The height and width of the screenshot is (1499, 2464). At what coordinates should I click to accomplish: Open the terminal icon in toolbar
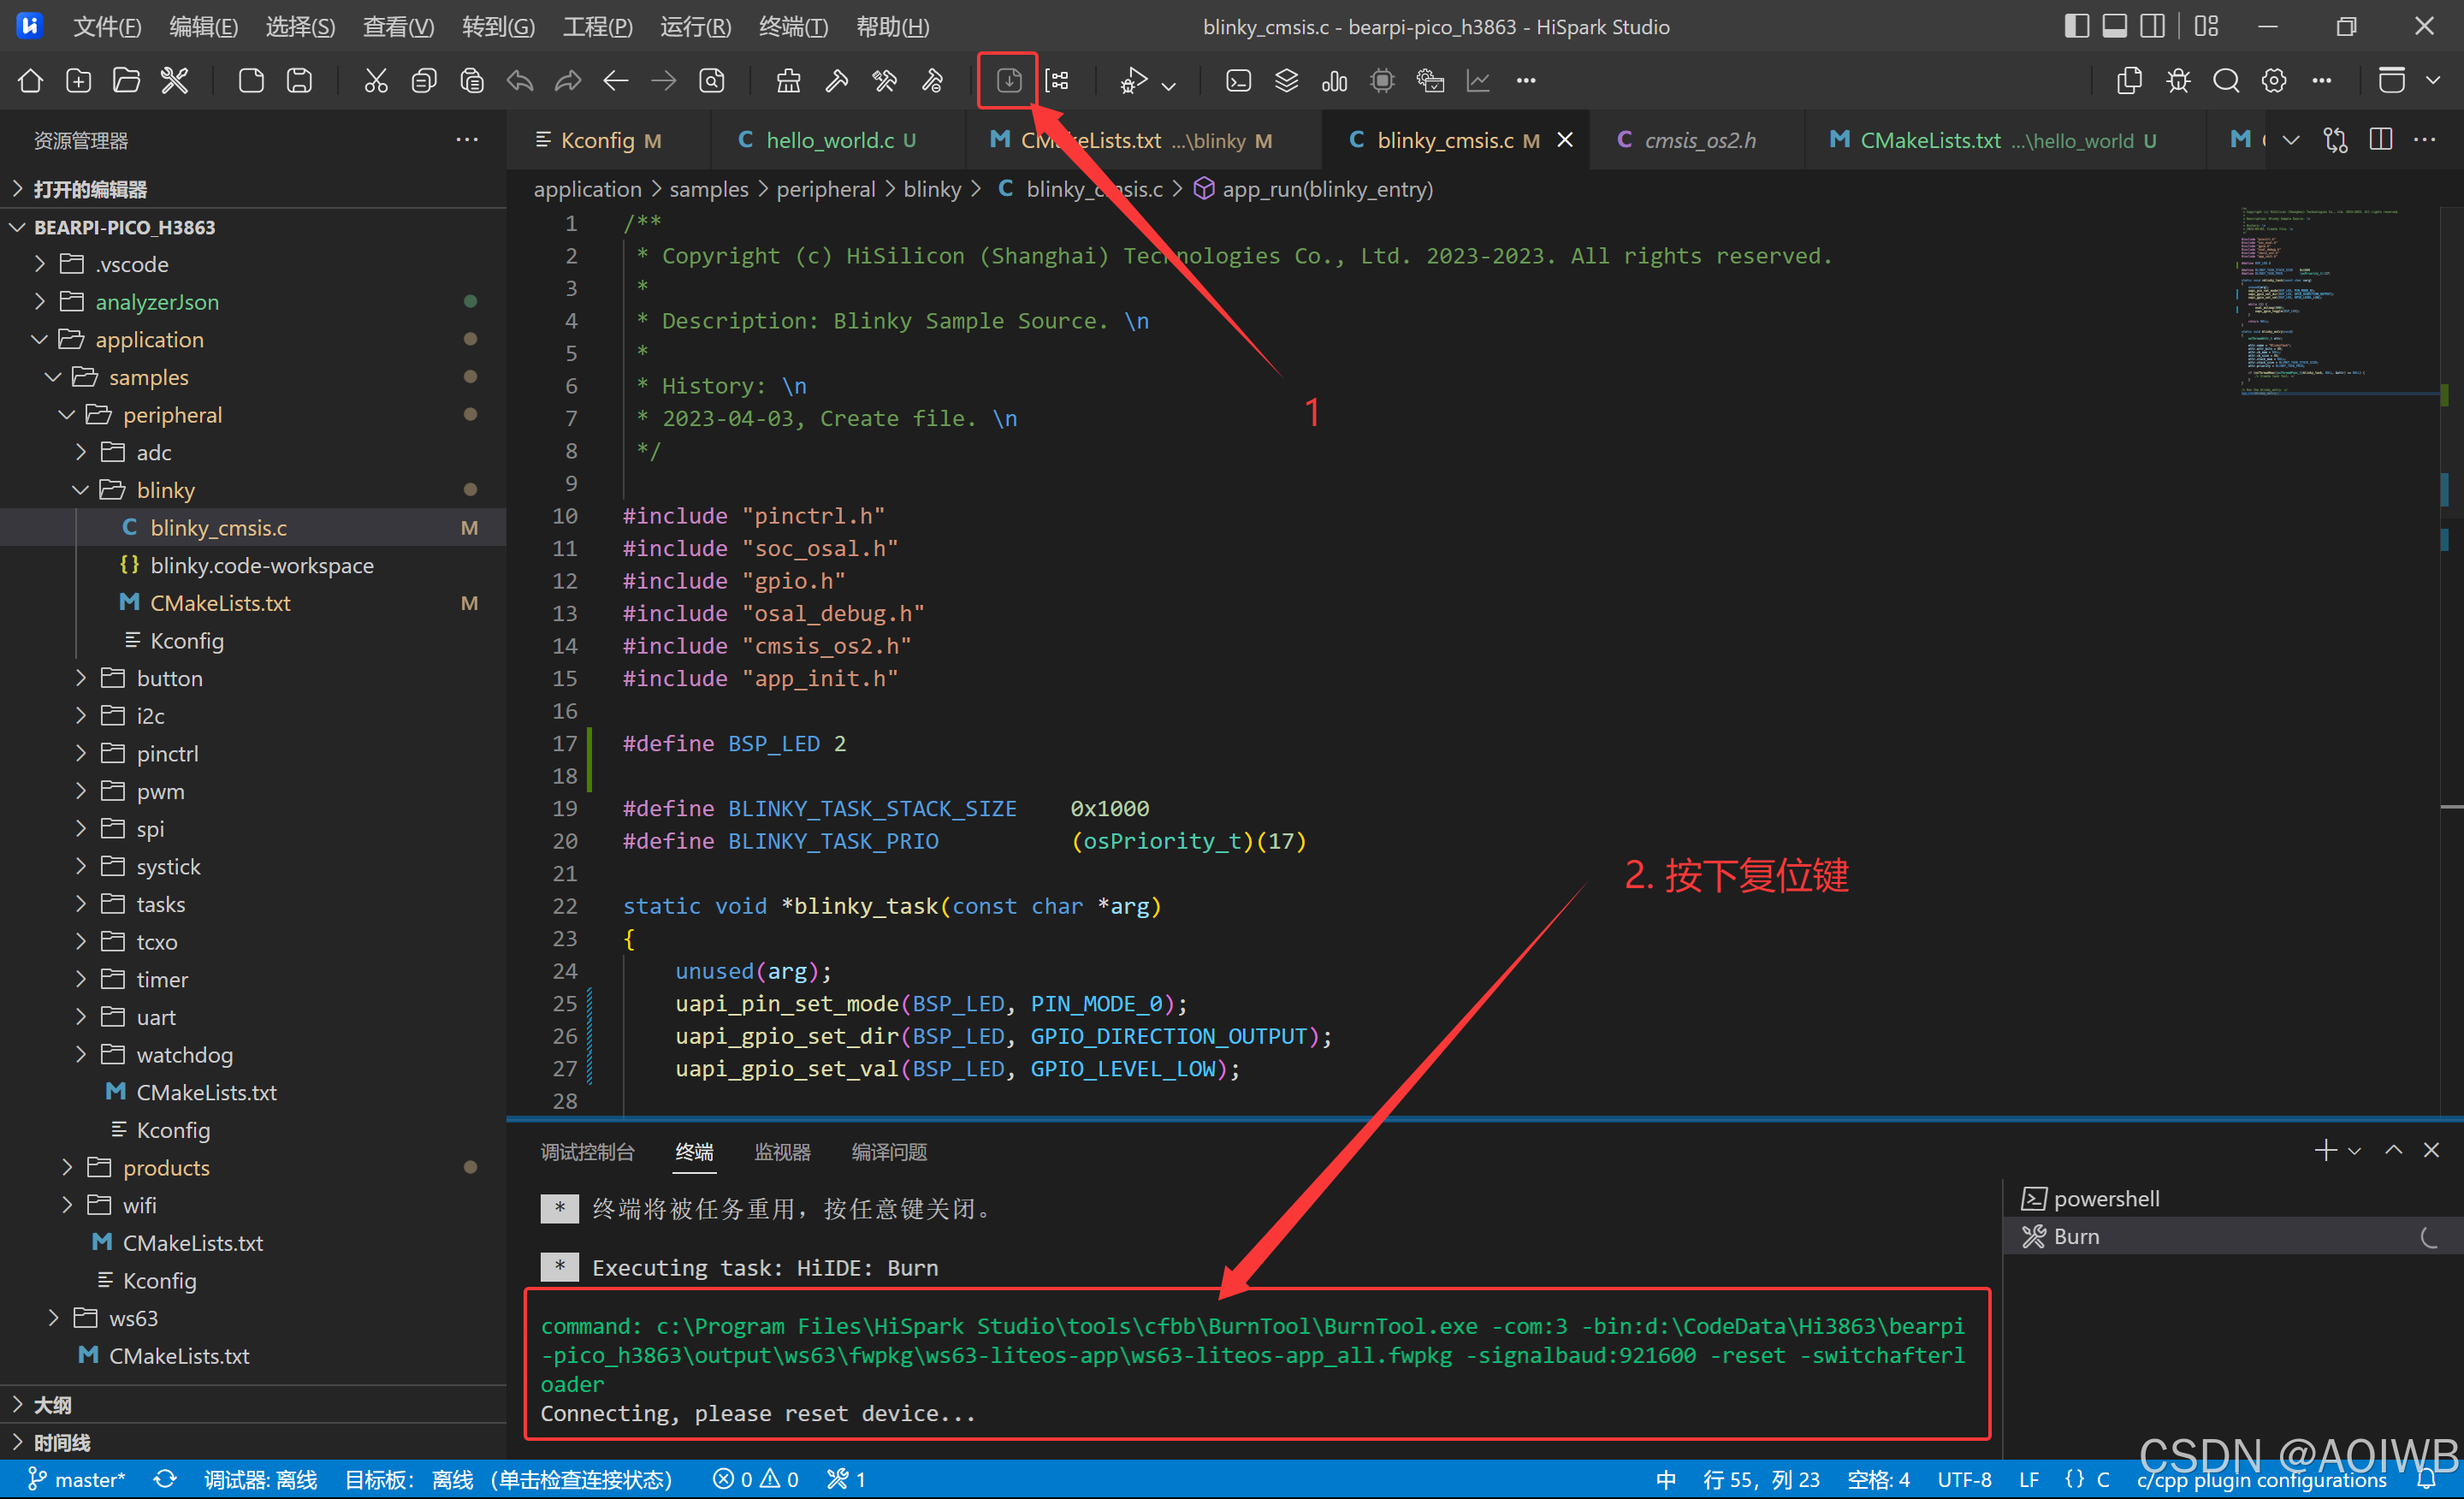point(1238,80)
